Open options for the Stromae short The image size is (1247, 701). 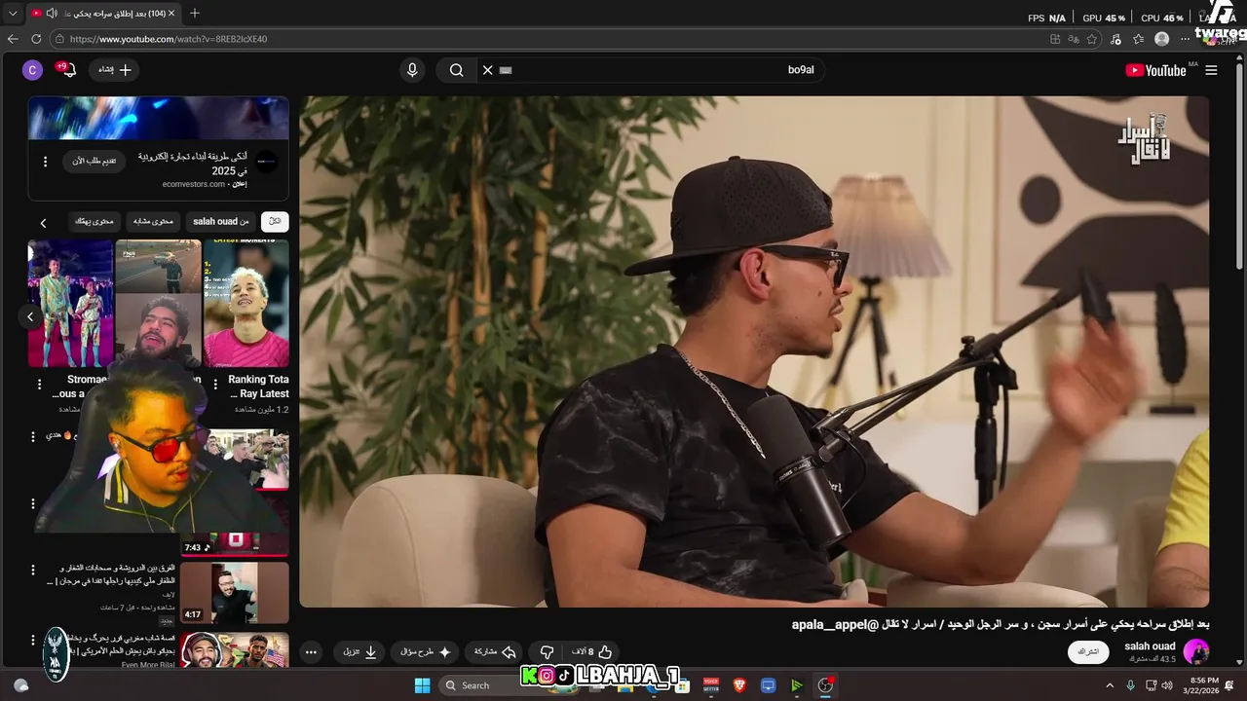tap(39, 385)
